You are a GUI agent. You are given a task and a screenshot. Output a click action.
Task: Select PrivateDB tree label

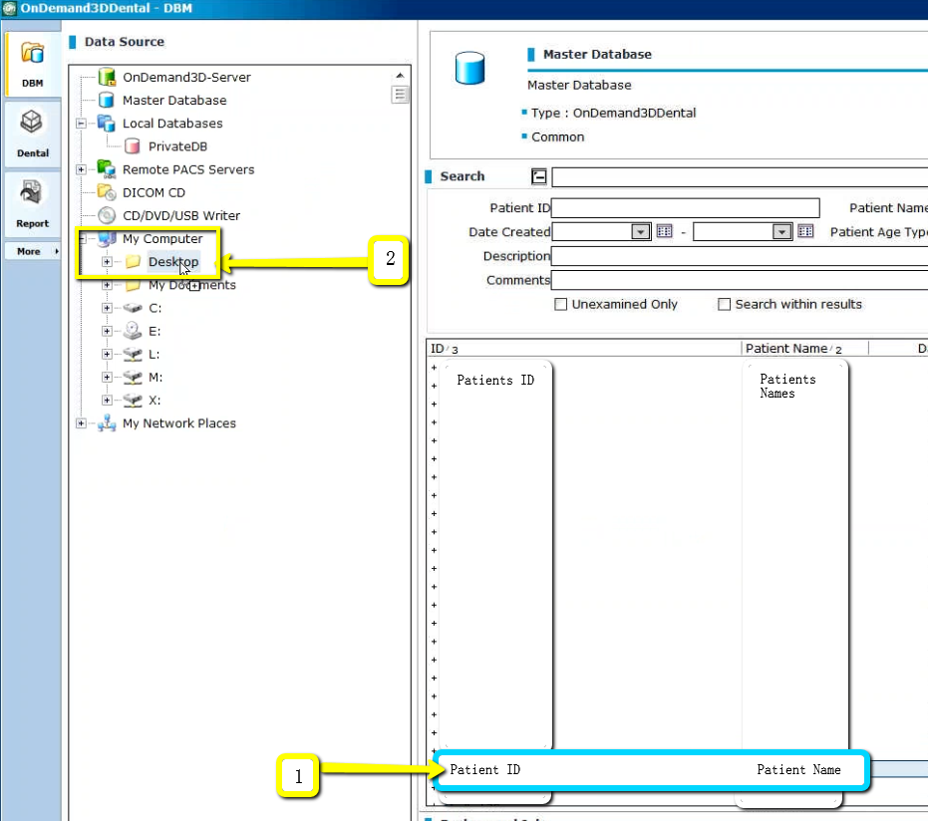[x=177, y=146]
